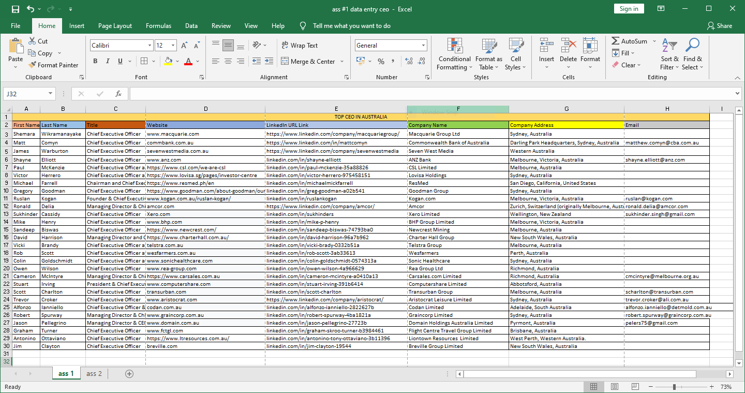Open the Review tab
This screenshot has height=393, width=745.
tap(221, 26)
